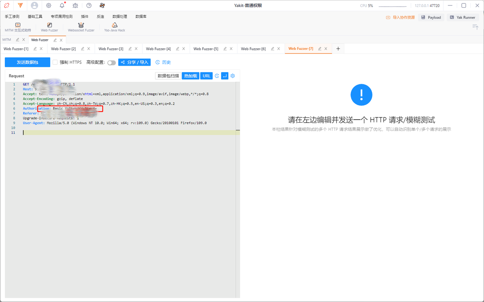The height and width of the screenshot is (302, 484).
Task: Open the 历史 history link
Action: point(163,62)
